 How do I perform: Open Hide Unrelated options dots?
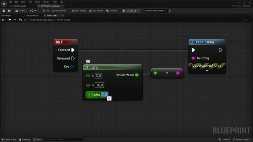(x=68, y=11)
